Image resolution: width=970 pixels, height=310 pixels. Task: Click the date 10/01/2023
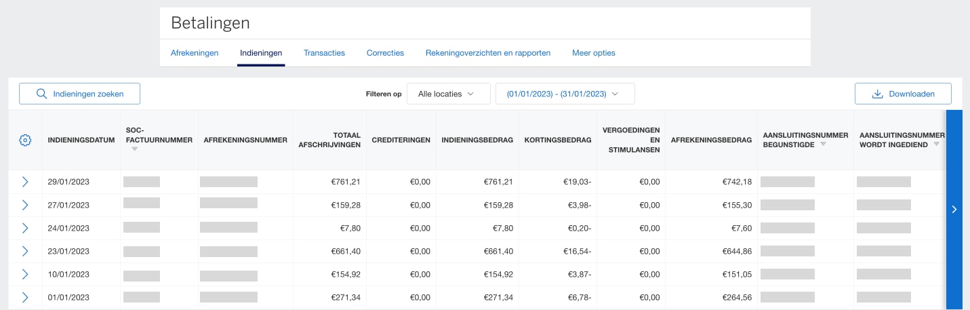(x=68, y=274)
